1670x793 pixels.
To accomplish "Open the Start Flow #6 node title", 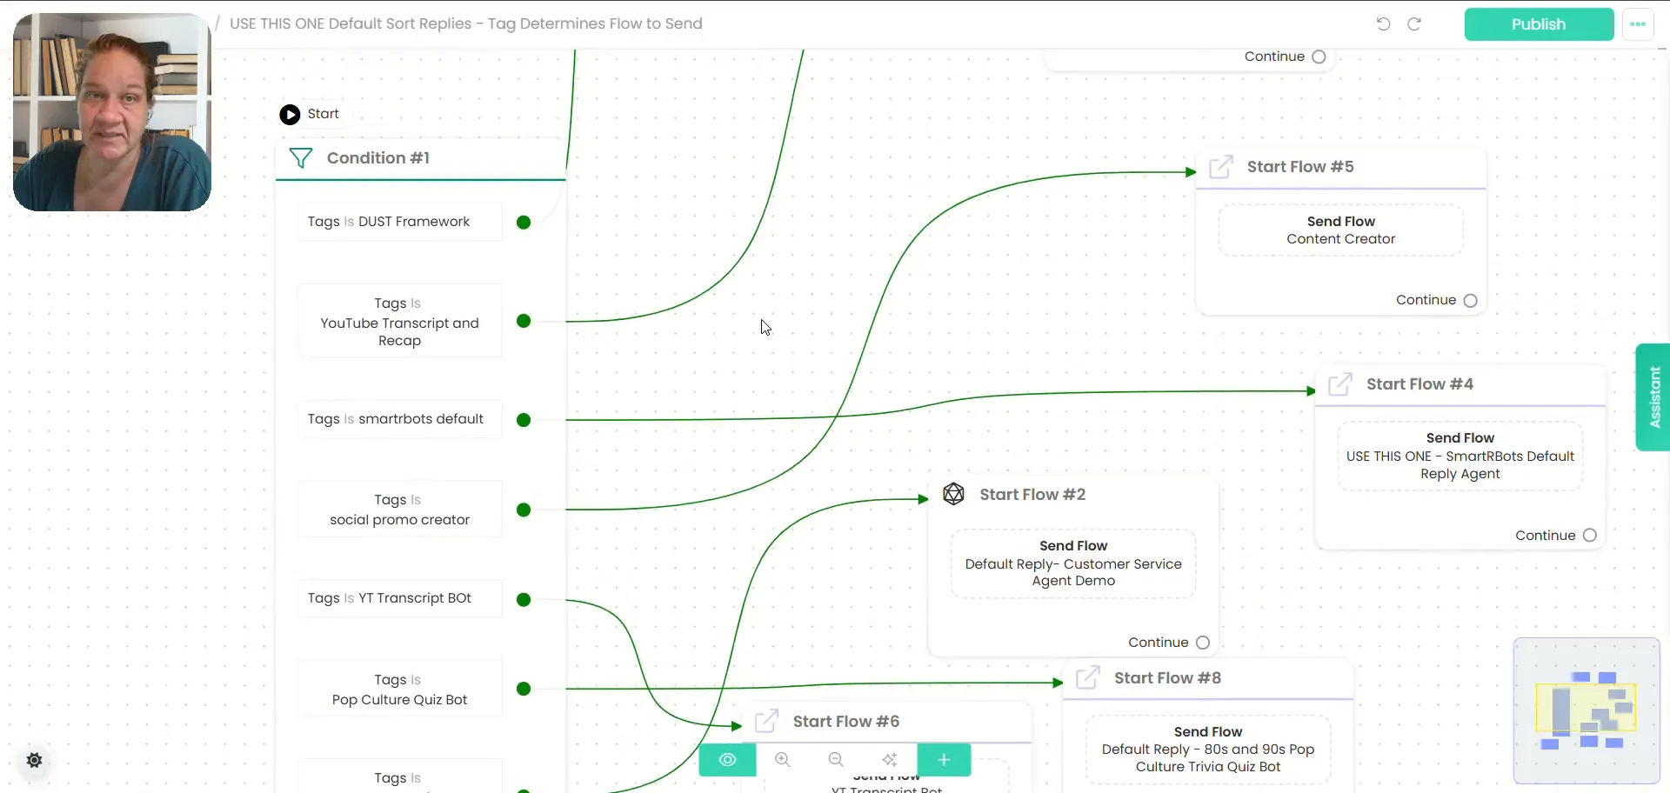I will pos(846,722).
